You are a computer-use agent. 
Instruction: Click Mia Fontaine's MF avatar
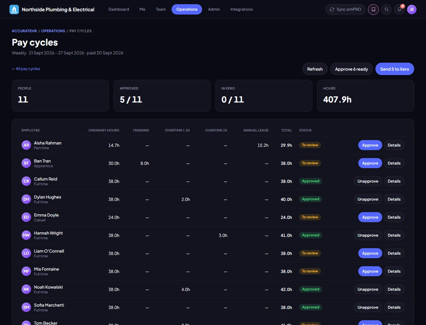(x=26, y=271)
